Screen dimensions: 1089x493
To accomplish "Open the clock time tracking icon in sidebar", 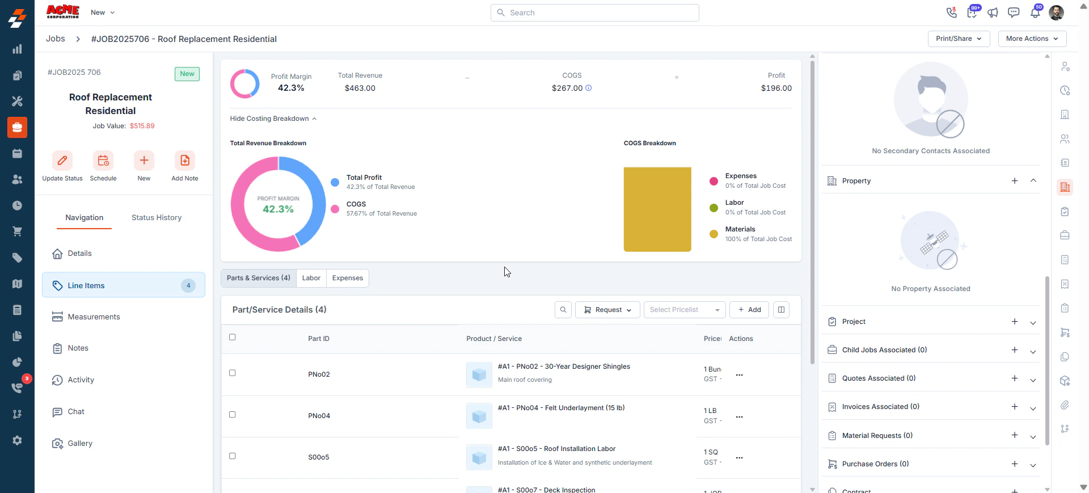I will [17, 205].
